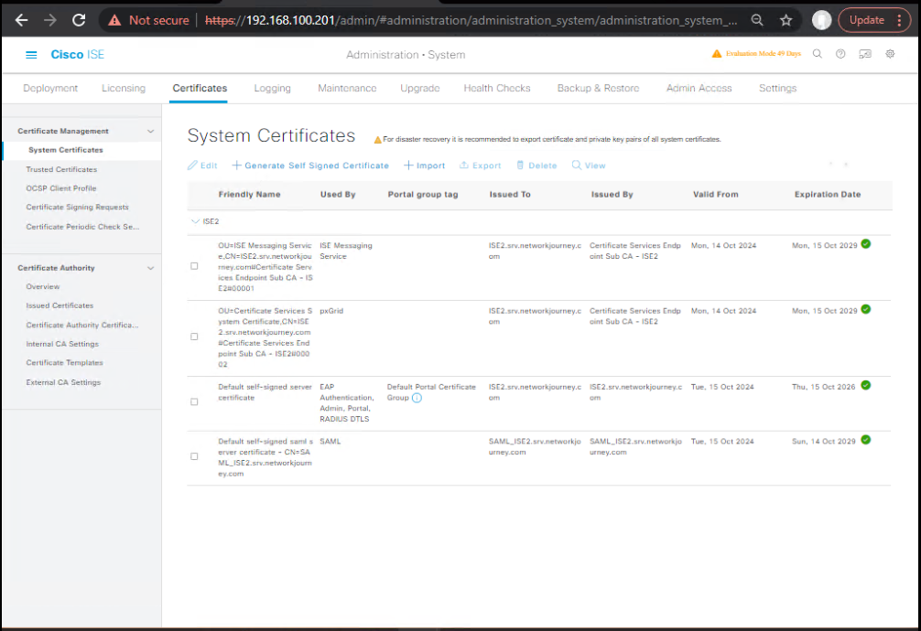The height and width of the screenshot is (631, 921).
Task: Switch to the Licensing tab
Action: (x=124, y=88)
